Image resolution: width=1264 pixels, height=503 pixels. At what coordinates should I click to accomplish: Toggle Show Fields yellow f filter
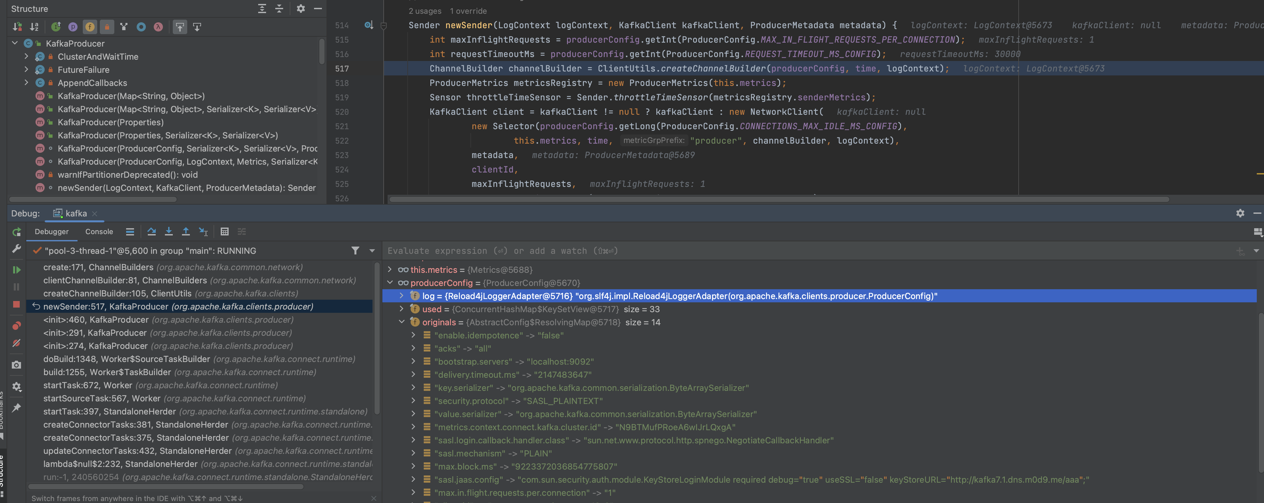tap(90, 27)
